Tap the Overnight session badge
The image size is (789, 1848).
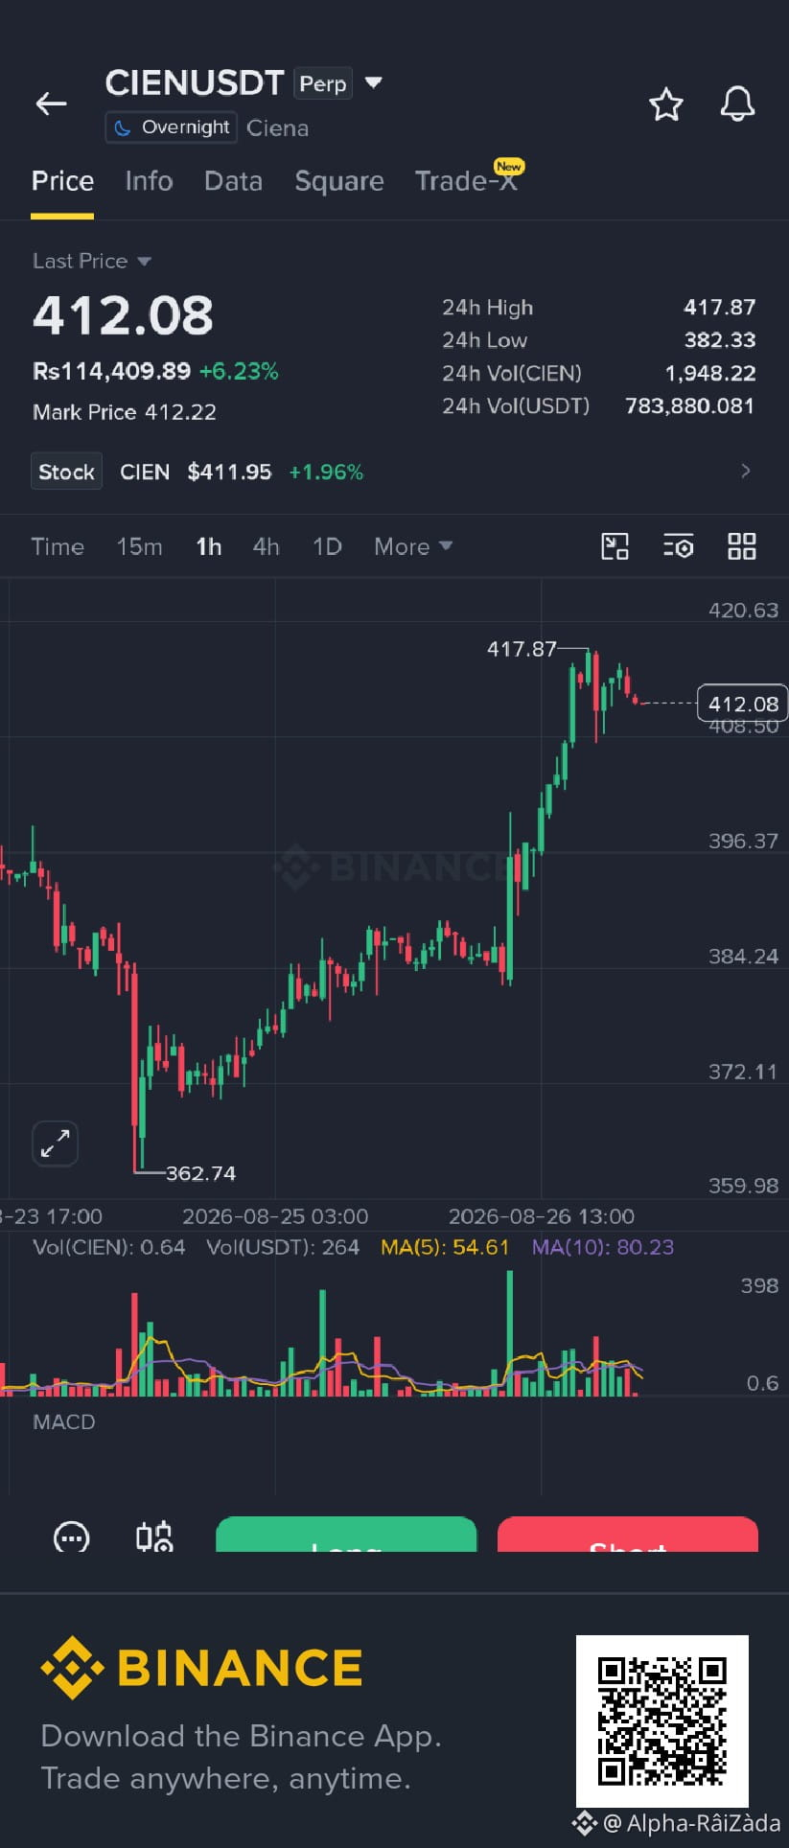(x=172, y=127)
